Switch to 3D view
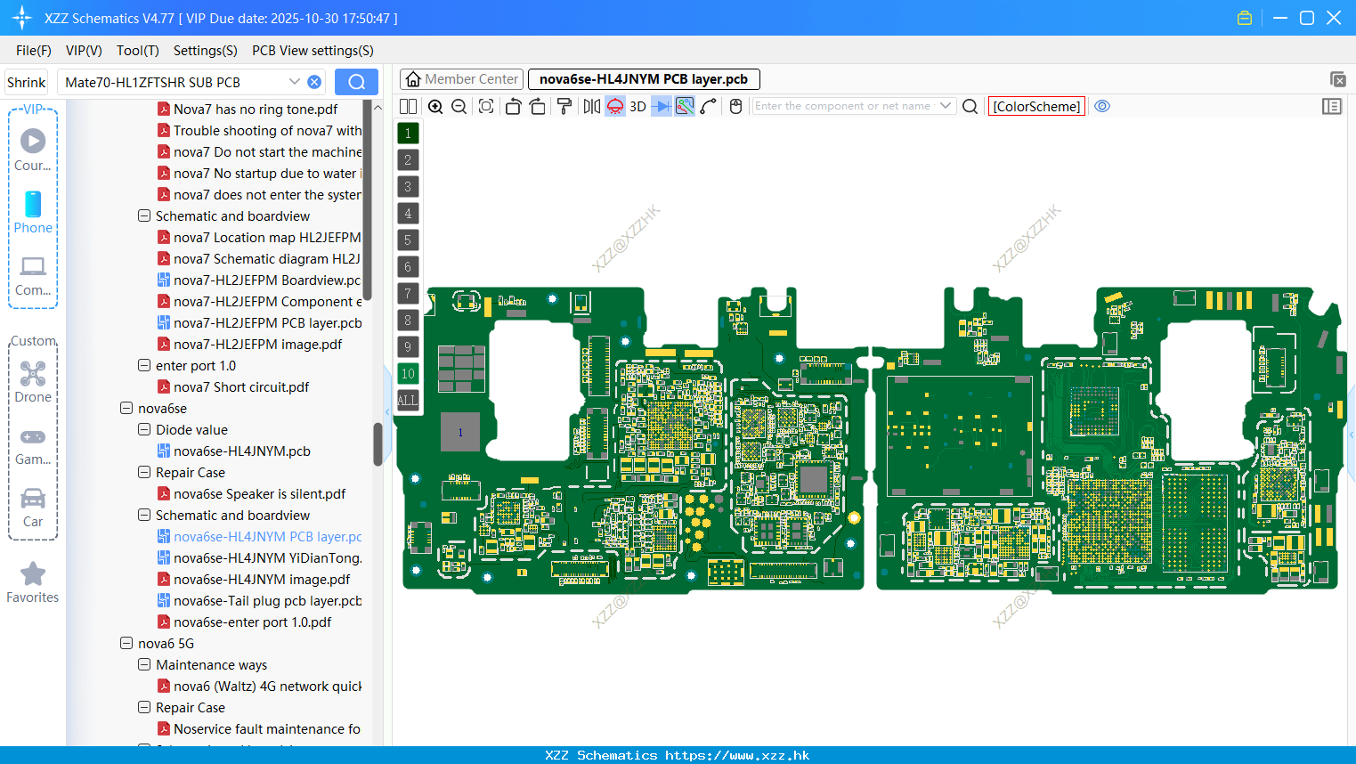 pos(637,106)
